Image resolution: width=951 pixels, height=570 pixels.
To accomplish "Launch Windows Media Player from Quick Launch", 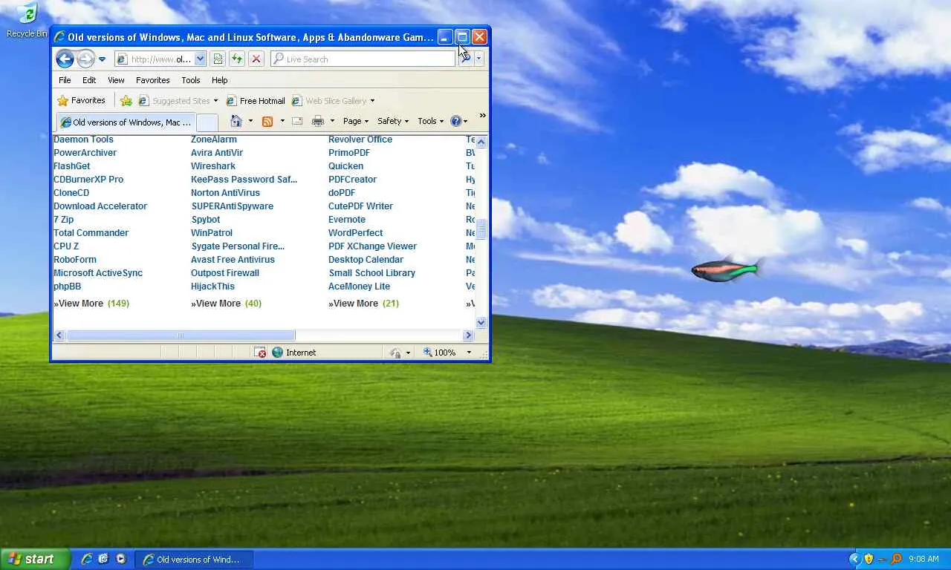I will (x=121, y=559).
